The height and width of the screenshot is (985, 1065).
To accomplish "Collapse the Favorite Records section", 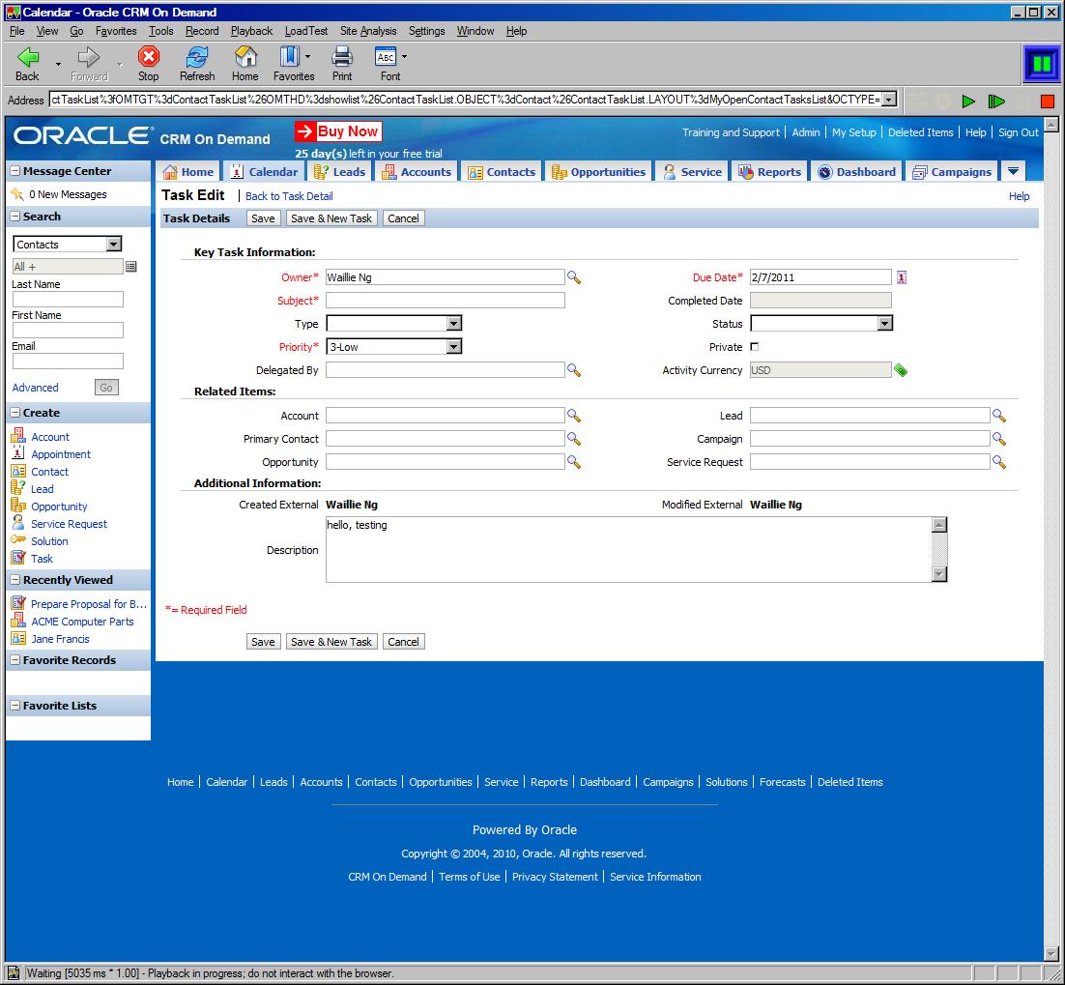I will 14,660.
